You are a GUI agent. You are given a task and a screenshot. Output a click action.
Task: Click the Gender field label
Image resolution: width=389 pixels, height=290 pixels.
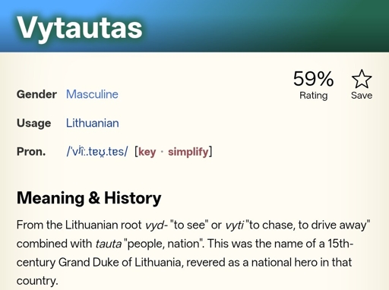(36, 94)
